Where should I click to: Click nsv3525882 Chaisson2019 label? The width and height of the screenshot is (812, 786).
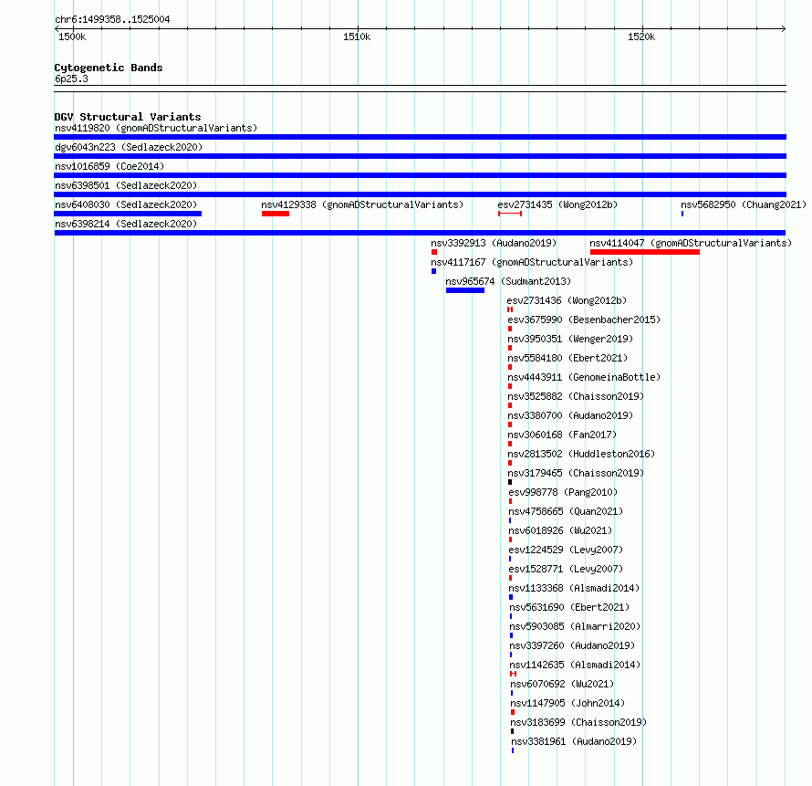(576, 396)
